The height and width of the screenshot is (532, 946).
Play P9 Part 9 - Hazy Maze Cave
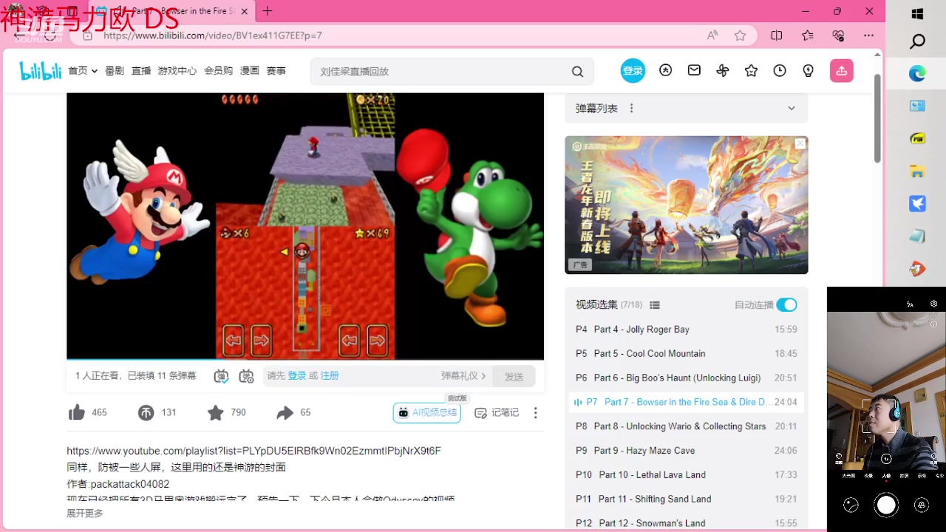pos(686,451)
